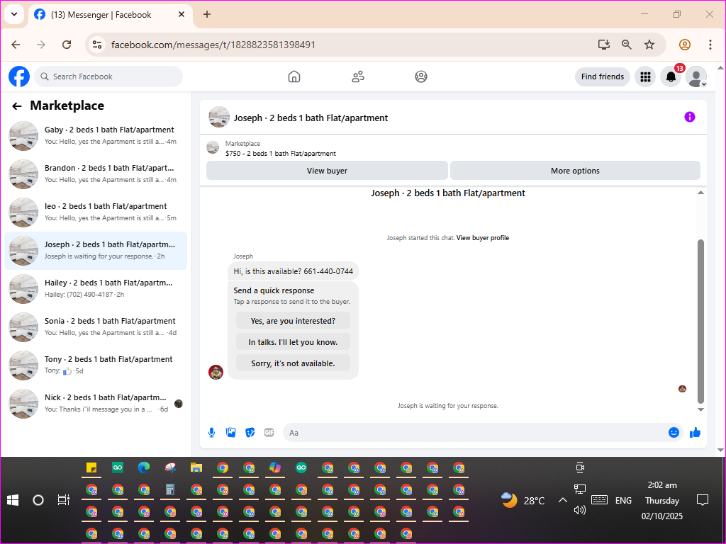Show hidden system tray icons chevron
The image size is (726, 544).
point(562,500)
